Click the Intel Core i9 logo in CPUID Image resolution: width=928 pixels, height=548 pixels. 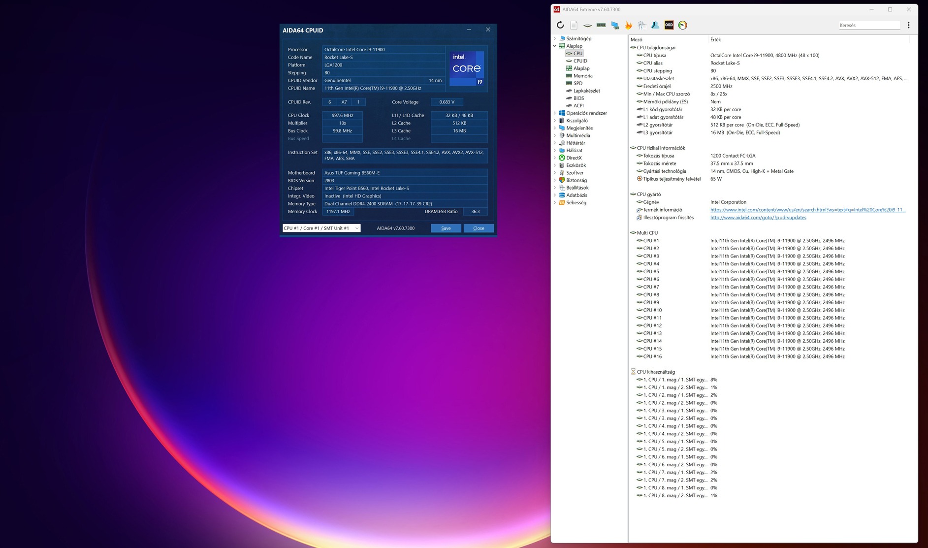[467, 68]
